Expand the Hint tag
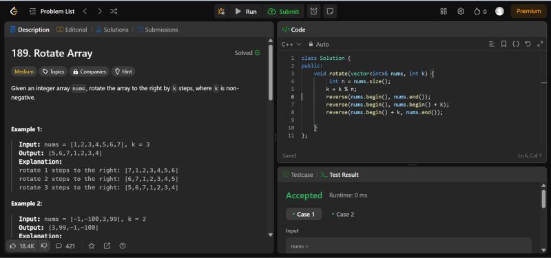This screenshot has width=551, height=258. coord(123,72)
